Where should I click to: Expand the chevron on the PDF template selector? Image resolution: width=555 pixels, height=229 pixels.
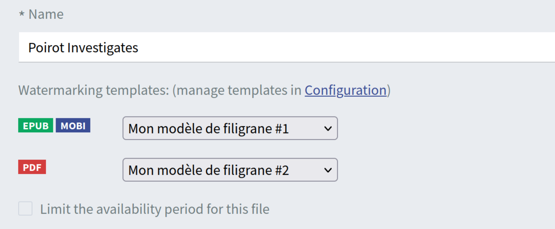tap(328, 170)
